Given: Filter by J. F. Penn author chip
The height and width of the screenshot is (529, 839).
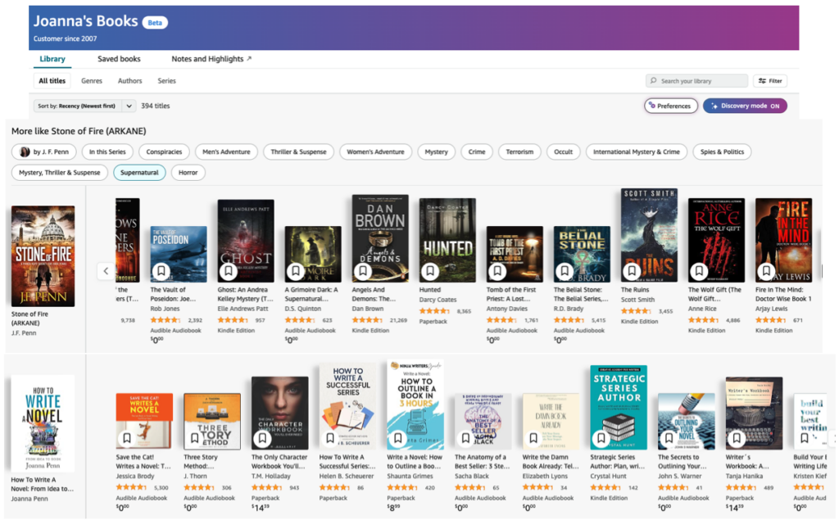Looking at the screenshot, I should 44,152.
